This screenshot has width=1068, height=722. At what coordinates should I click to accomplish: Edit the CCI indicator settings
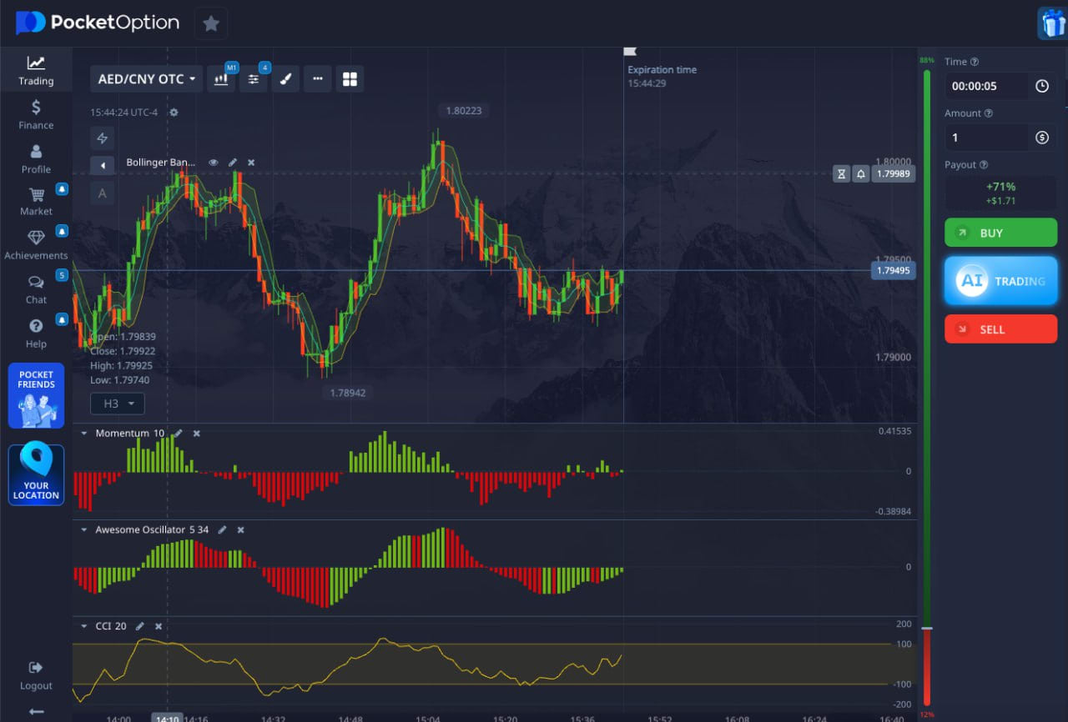pyautogui.click(x=140, y=626)
